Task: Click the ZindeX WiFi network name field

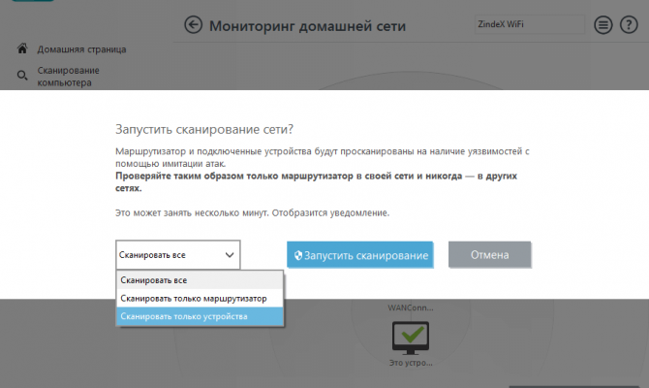Action: tap(530, 24)
